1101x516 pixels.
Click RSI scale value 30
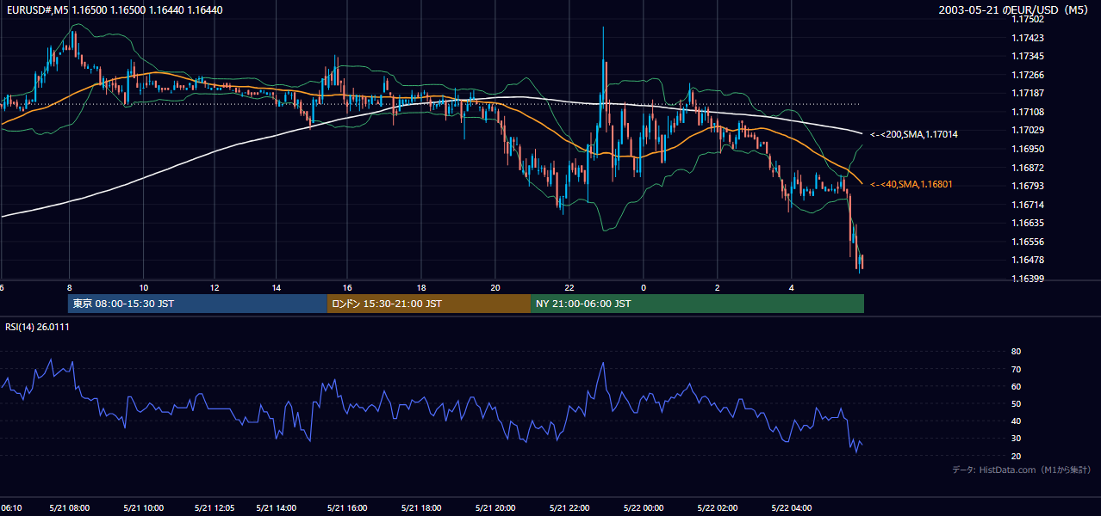tap(1016, 438)
